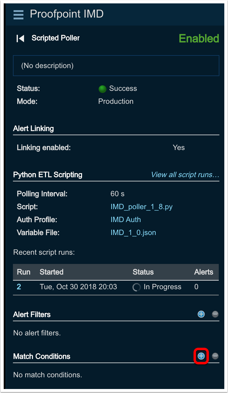The image size is (228, 393).
Task: Open script run number 2
Action: 19,287
